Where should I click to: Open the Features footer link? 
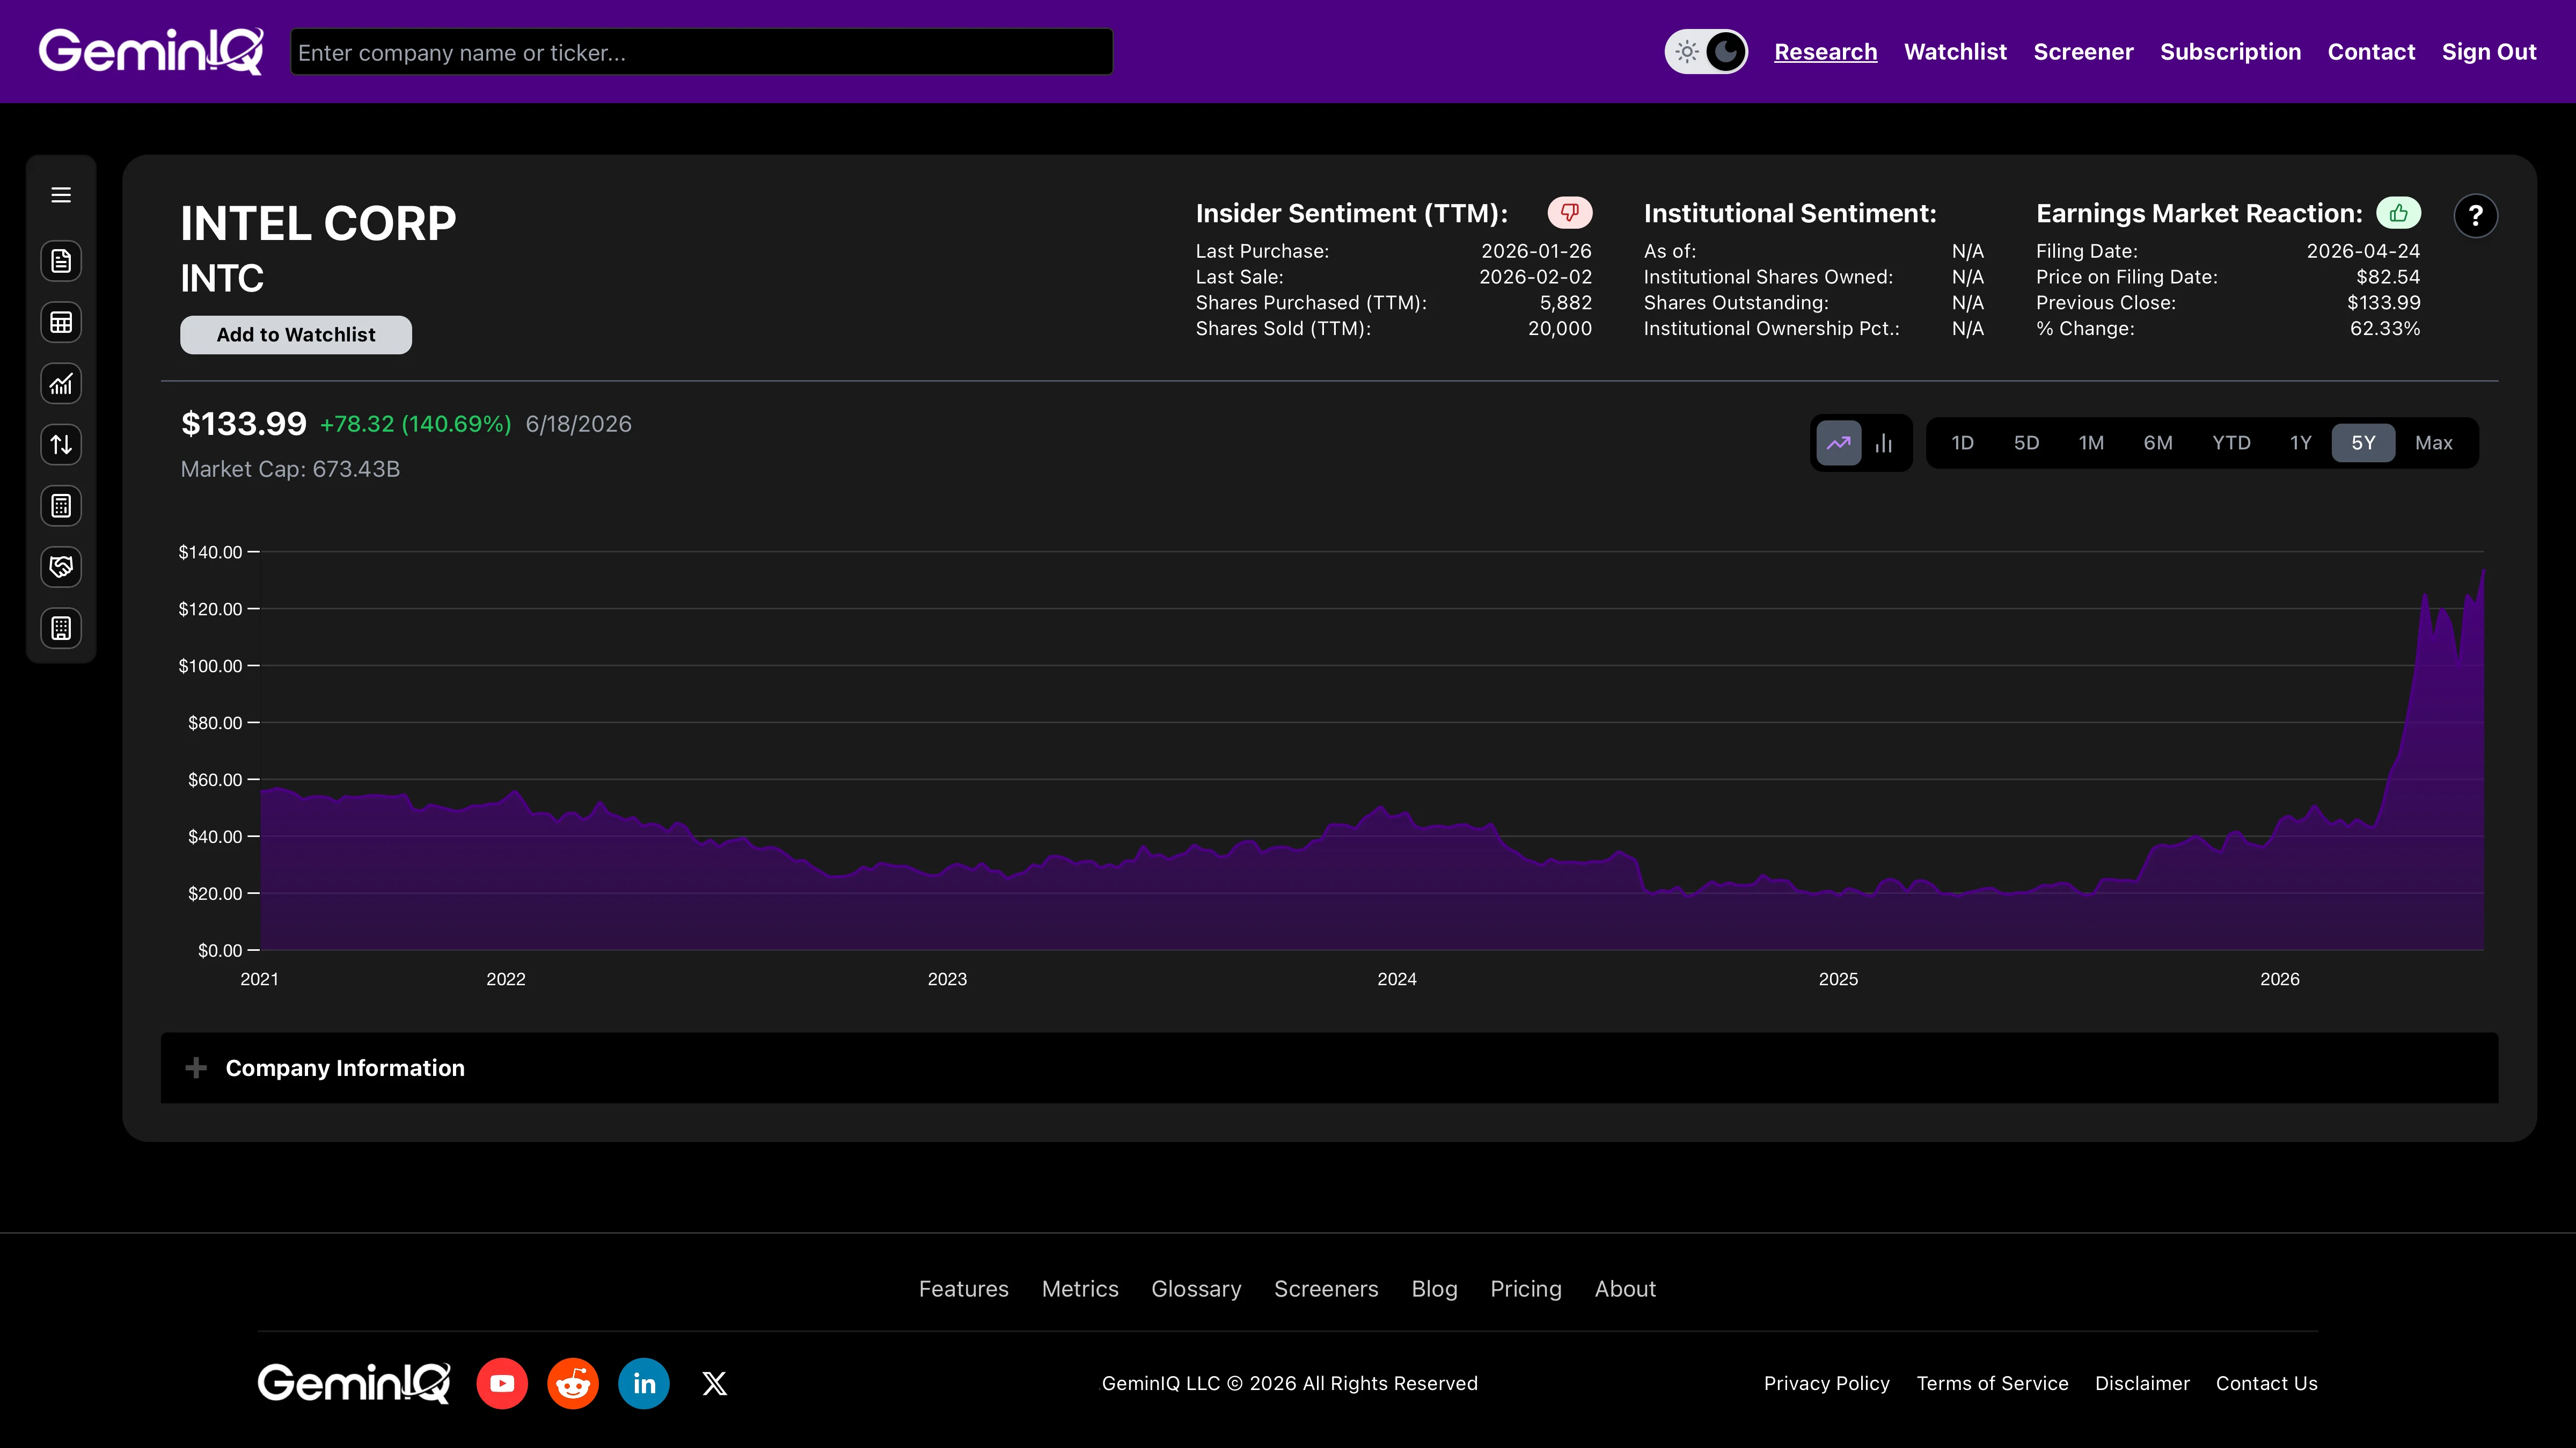(x=963, y=1289)
